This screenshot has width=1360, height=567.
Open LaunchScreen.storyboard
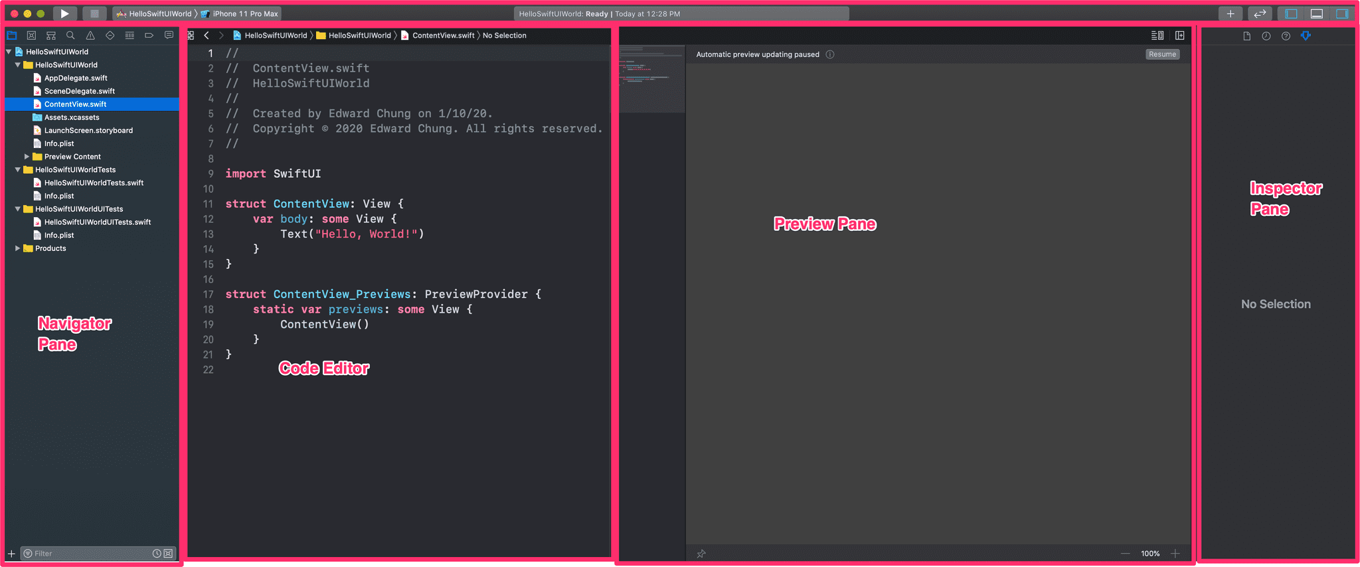click(88, 130)
